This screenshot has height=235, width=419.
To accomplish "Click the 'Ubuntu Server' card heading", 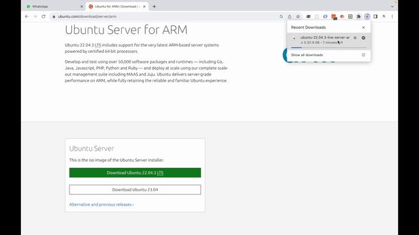I will tap(92, 148).
